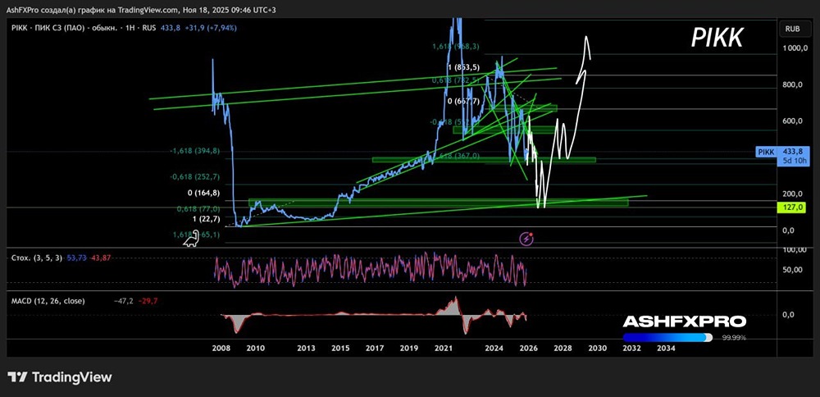Image resolution: width=820 pixels, height=397 pixels.
Task: Click the green 127,0 price axis label
Action: coord(793,208)
